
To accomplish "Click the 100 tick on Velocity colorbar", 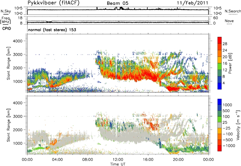I will pos(226,117).
